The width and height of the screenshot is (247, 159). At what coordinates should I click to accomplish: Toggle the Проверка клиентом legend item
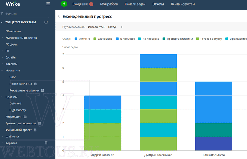point(178,39)
